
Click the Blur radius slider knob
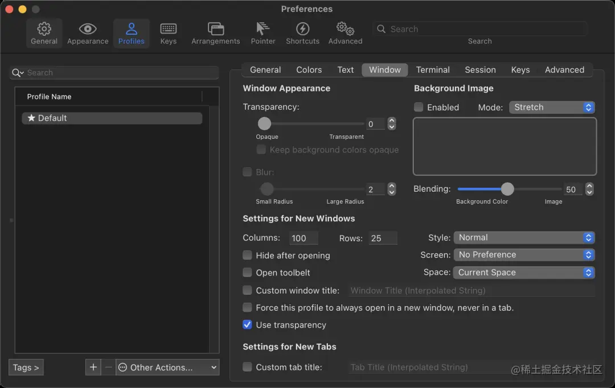coord(266,189)
